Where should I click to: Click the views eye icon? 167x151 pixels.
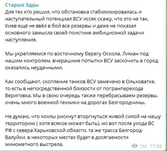click(134, 145)
